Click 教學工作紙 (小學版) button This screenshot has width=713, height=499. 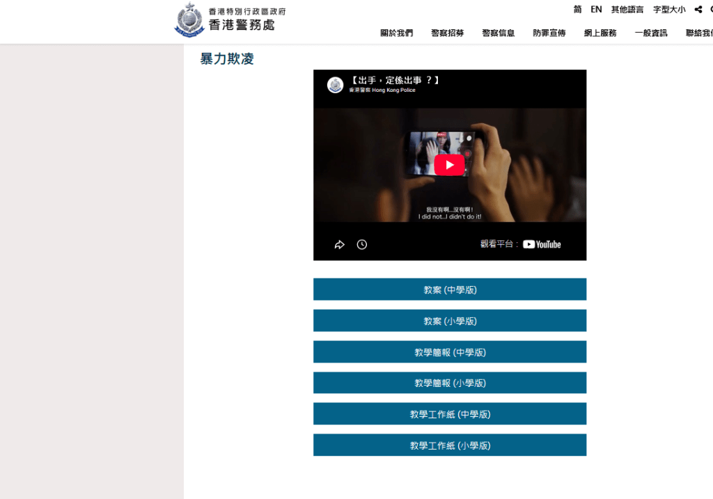[450, 445]
